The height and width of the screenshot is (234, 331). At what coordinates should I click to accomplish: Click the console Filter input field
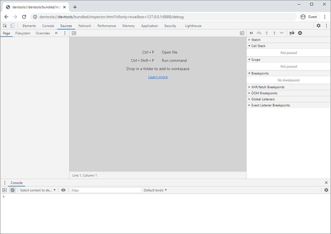[x=106, y=190]
